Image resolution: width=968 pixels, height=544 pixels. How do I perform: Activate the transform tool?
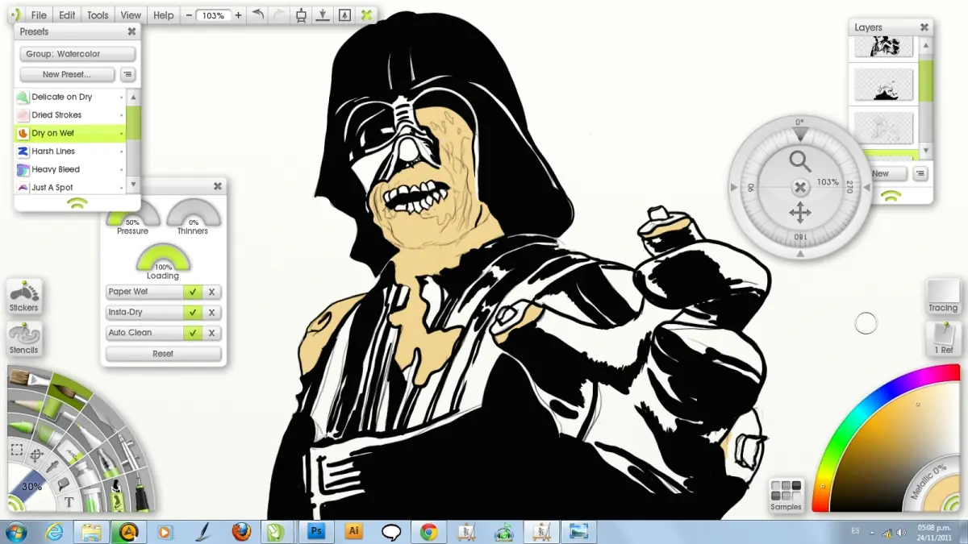tap(36, 456)
